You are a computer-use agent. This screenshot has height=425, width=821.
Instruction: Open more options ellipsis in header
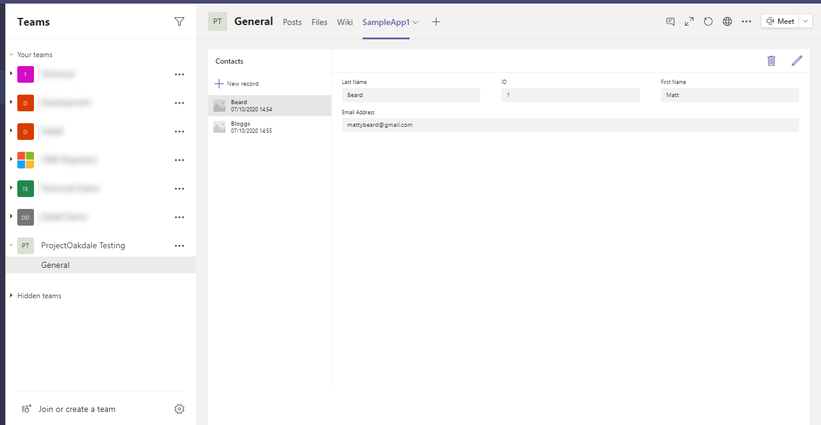(746, 21)
